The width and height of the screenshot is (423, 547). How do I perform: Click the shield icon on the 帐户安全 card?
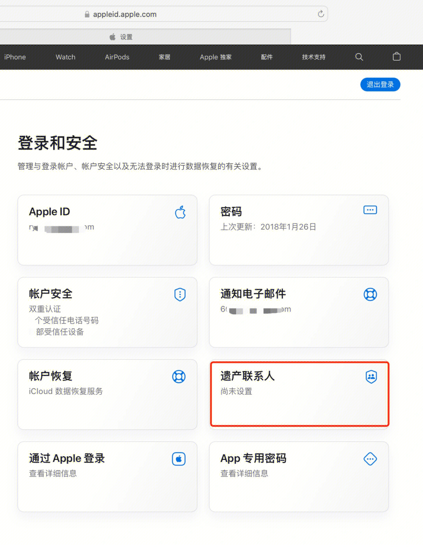click(180, 294)
